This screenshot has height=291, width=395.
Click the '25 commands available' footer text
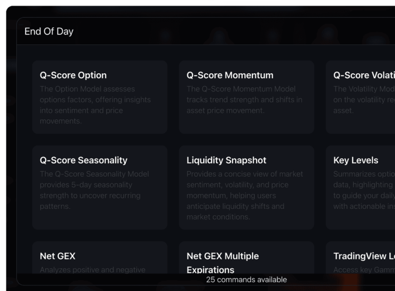[x=246, y=280]
